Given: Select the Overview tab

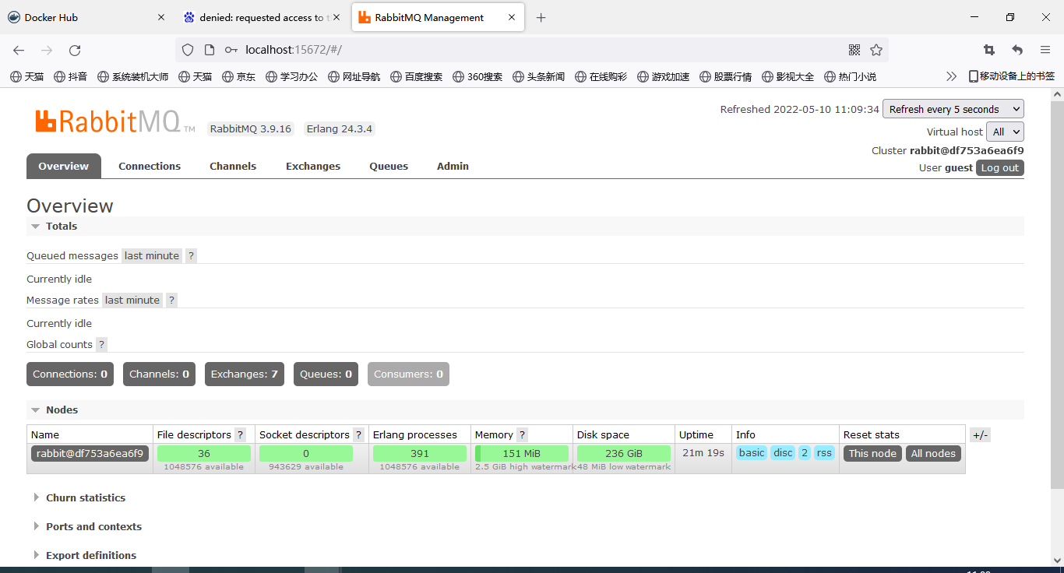Looking at the screenshot, I should pyautogui.click(x=64, y=166).
